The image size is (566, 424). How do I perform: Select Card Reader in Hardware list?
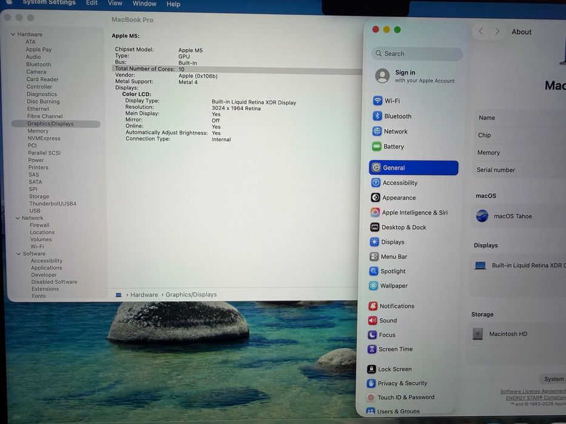(42, 79)
